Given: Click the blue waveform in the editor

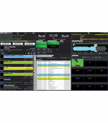Looking at the screenshot, I should (84, 49).
